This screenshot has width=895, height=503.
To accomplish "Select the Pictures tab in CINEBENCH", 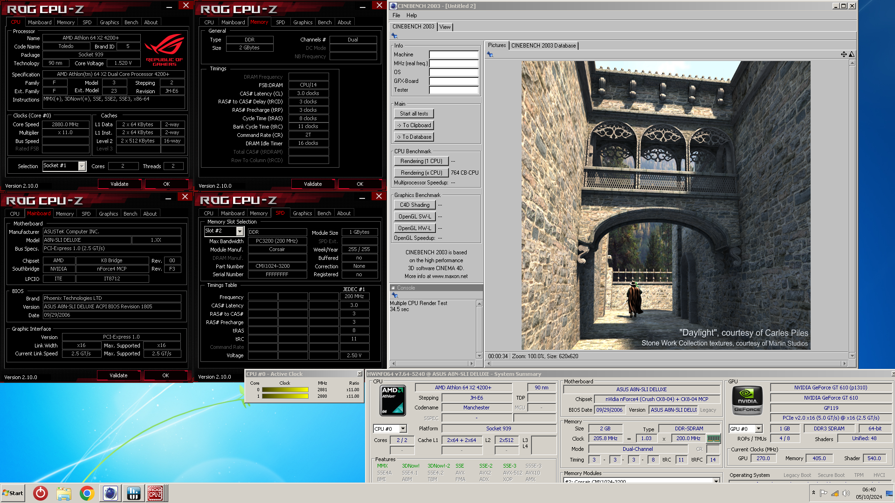I will click(x=497, y=45).
